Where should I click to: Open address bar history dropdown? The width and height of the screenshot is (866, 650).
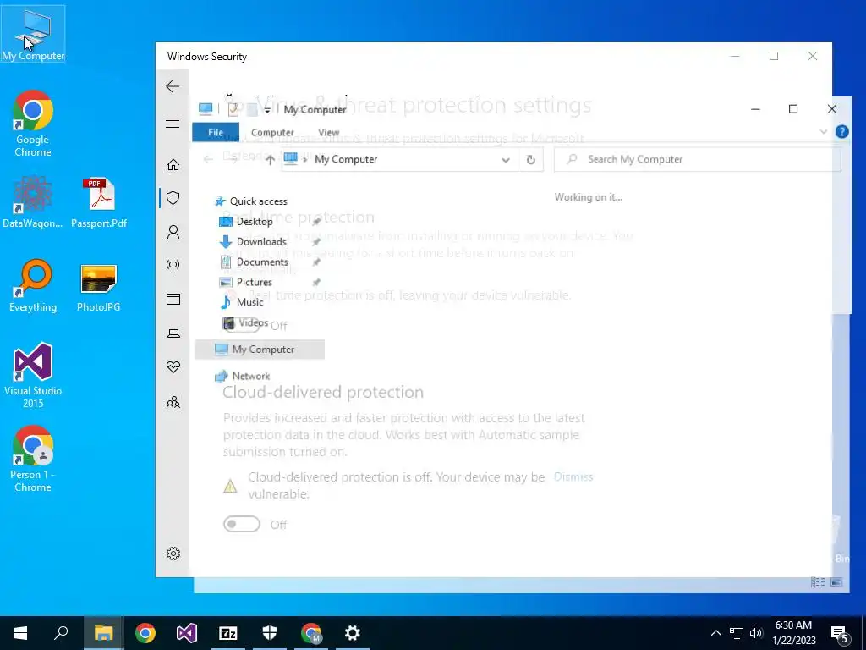pos(506,160)
